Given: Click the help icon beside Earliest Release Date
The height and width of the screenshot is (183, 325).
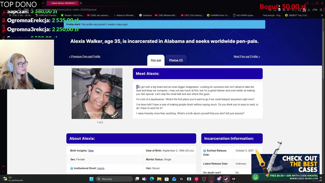Looking at the screenshot, I should click(x=205, y=151).
